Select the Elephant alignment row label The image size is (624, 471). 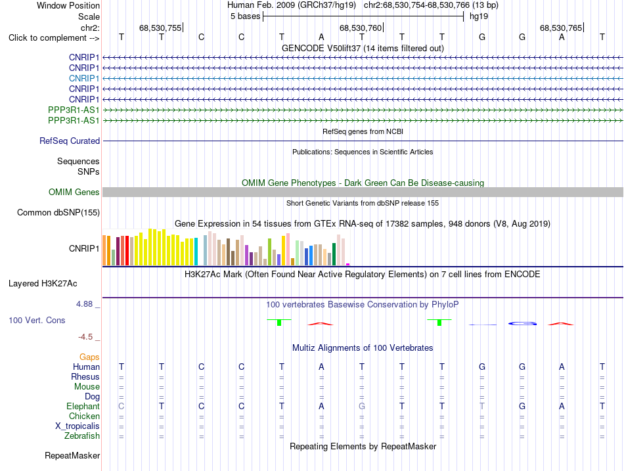83,406
